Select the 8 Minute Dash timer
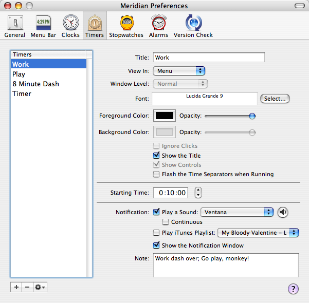This screenshot has width=309, height=303. (x=35, y=84)
